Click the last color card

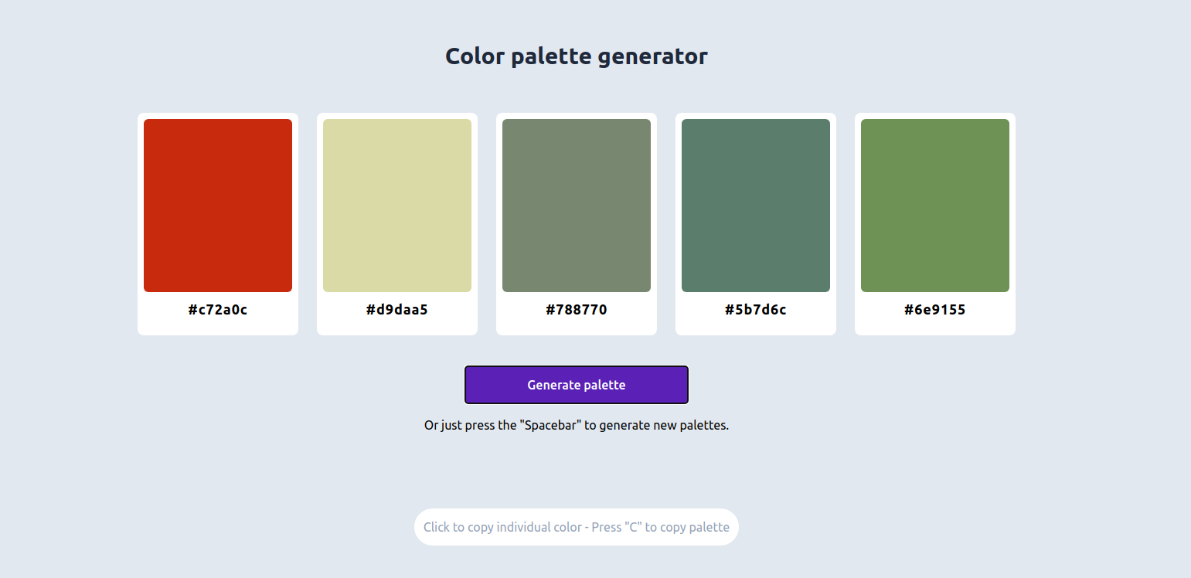click(x=934, y=223)
